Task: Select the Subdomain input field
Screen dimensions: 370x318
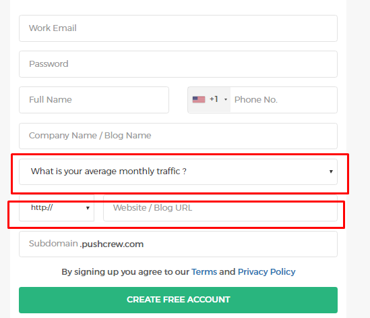Action: click(x=178, y=244)
